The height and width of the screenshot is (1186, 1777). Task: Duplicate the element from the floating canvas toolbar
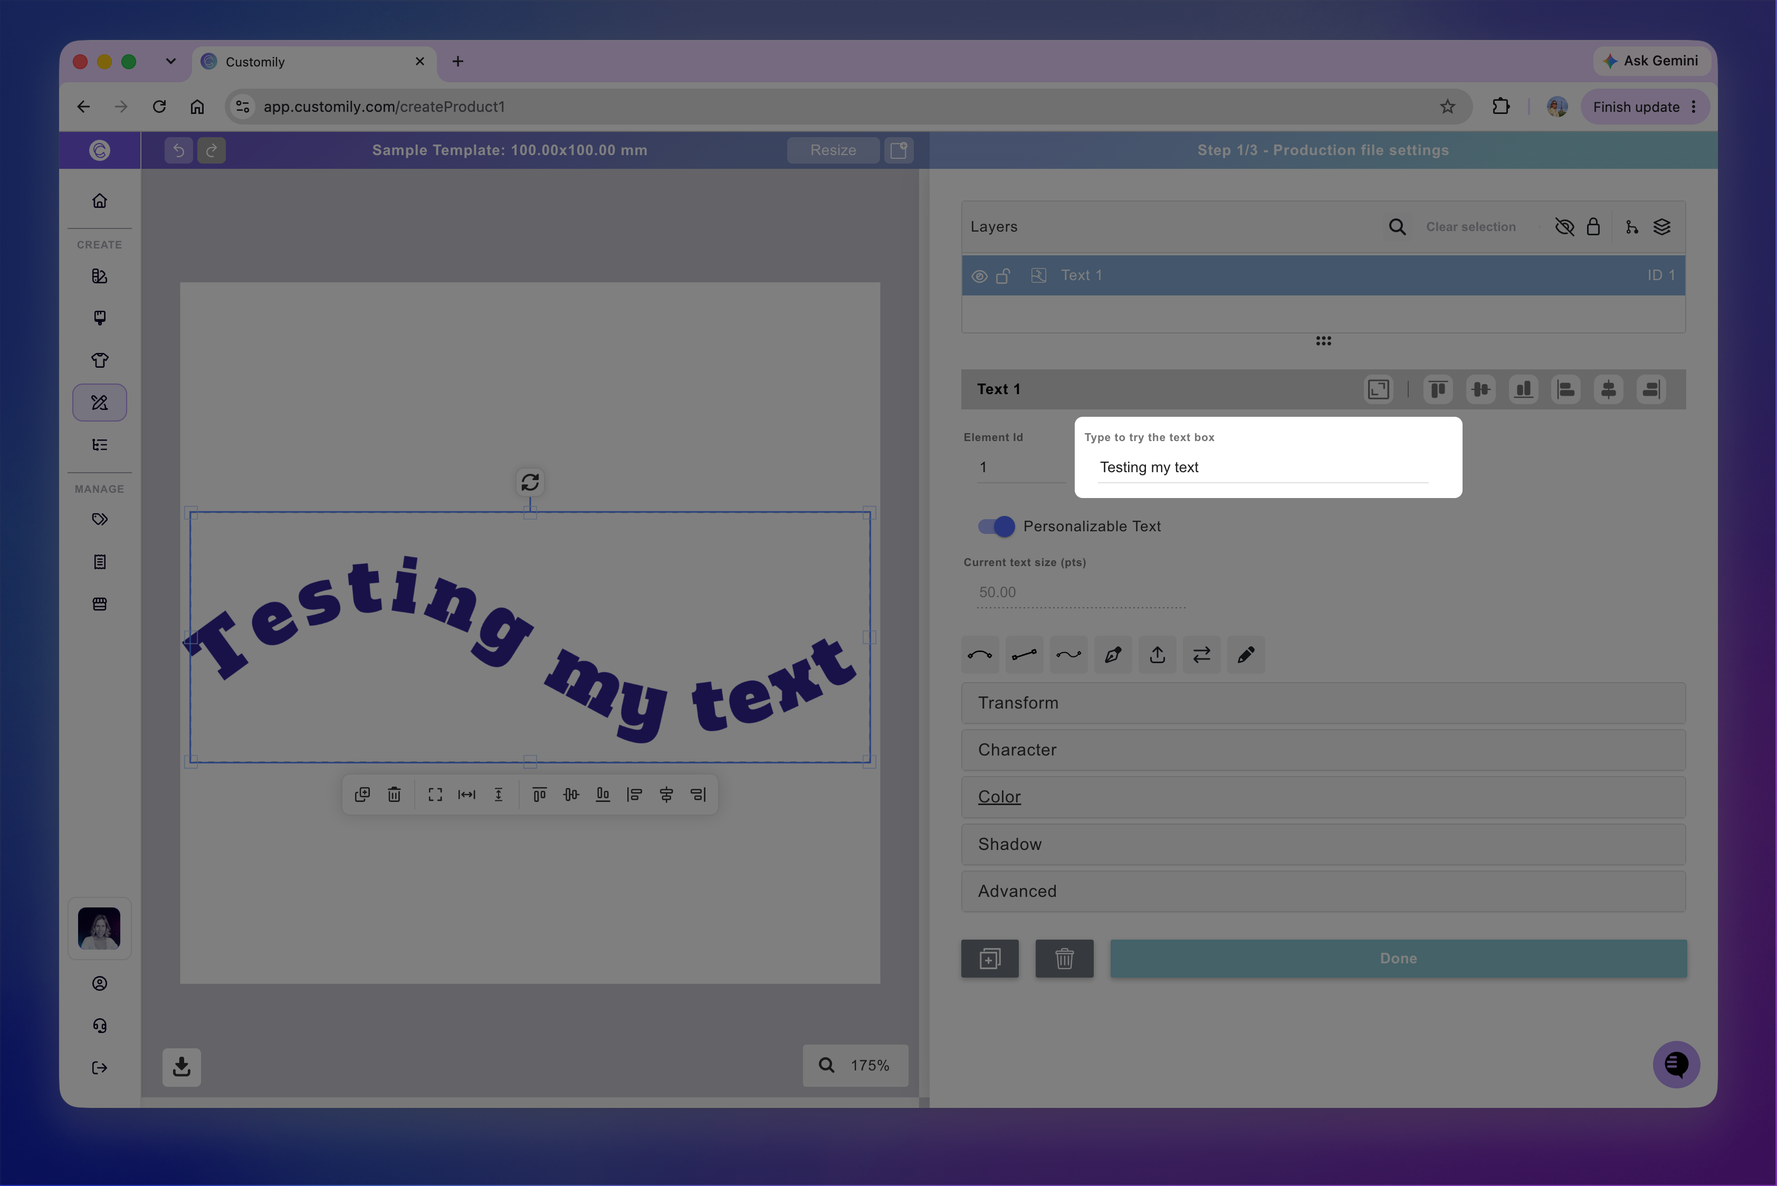pyautogui.click(x=362, y=794)
